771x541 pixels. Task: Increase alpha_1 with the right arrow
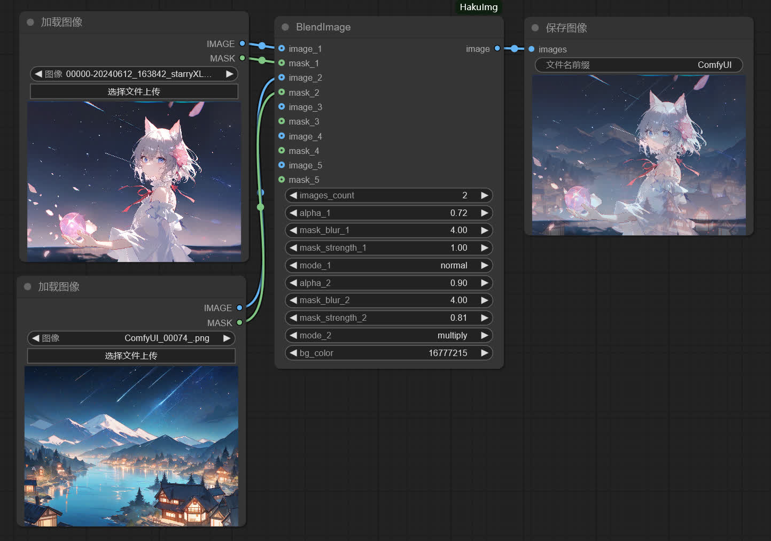485,213
